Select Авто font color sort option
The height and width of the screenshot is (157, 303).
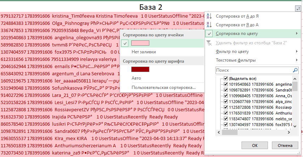[x=137, y=78]
